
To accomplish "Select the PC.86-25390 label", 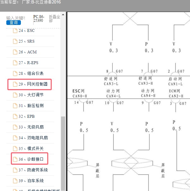I will click(39, 19).
